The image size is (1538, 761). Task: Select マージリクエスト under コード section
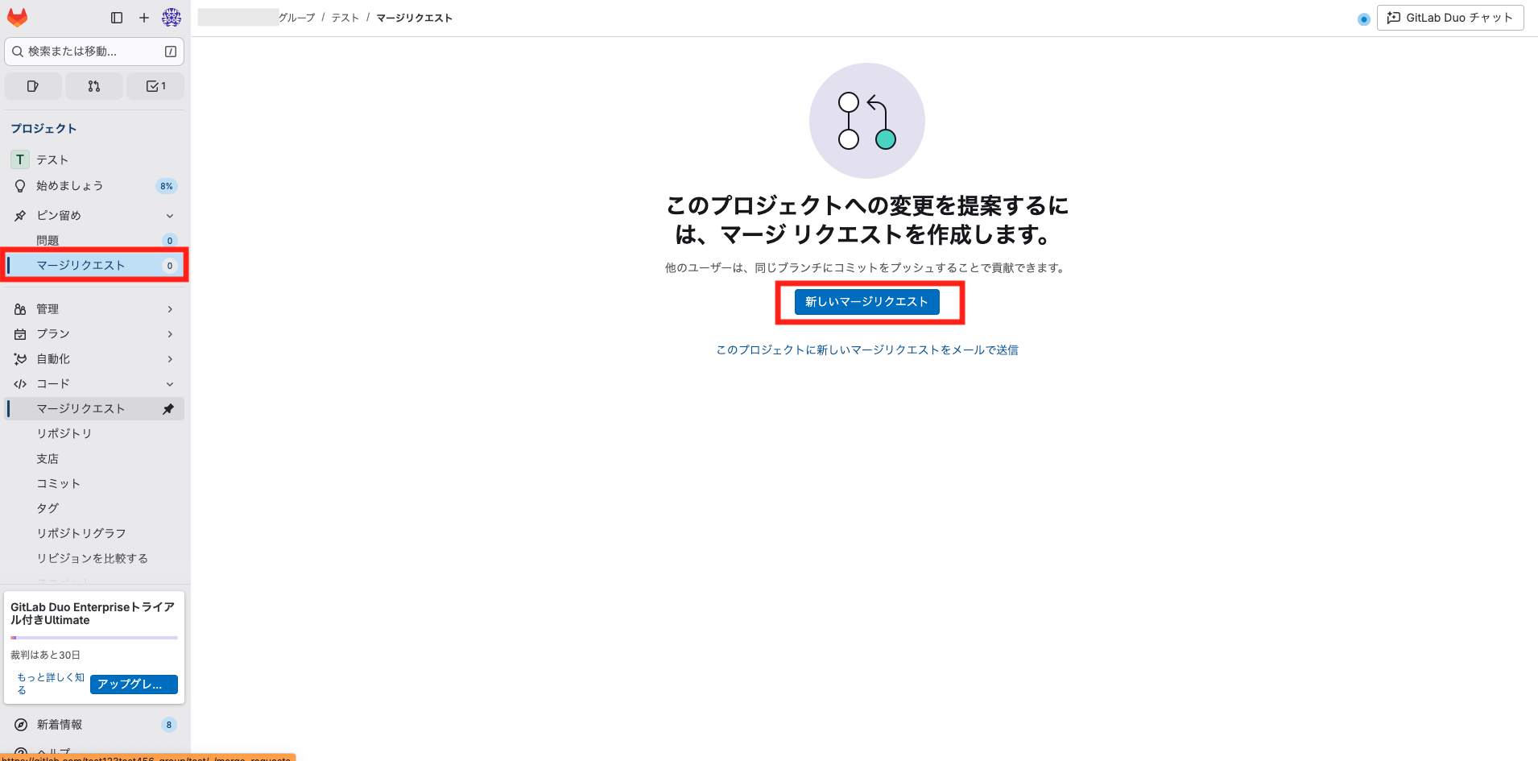[x=94, y=409]
